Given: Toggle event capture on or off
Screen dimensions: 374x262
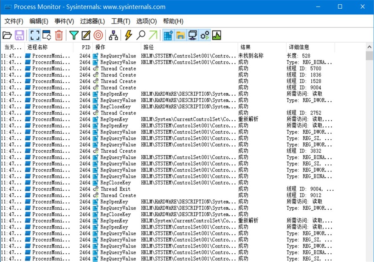Looking at the screenshot, I should 35,35.
